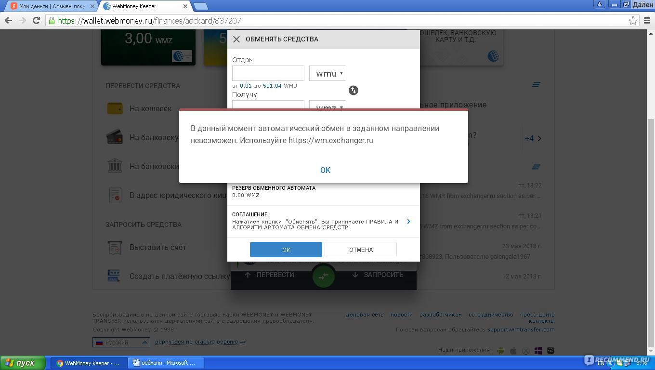Open деловая сеть footer link
This screenshot has height=370, width=655.
[365, 315]
